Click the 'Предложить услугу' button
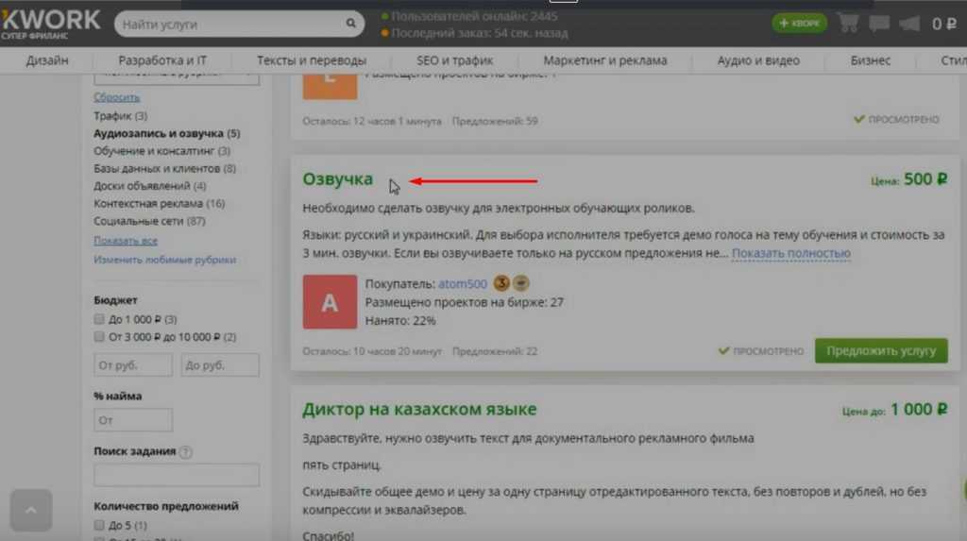Screen dimensions: 967x541 pos(880,350)
